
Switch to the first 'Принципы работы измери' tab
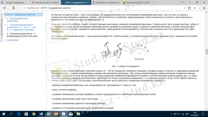tap(45, 3)
